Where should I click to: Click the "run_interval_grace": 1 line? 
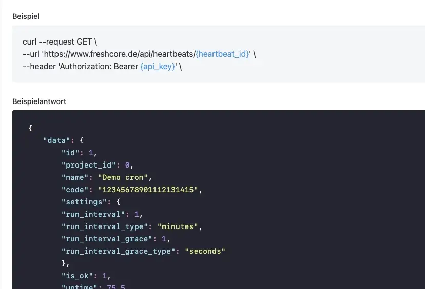click(115, 239)
